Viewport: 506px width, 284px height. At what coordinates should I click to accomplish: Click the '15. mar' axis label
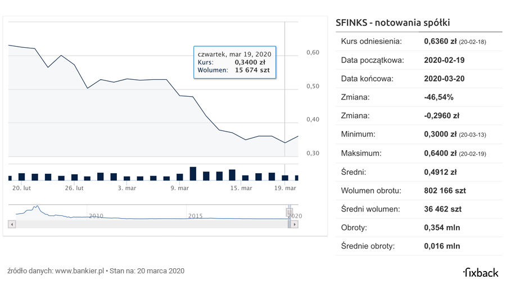pos(241,188)
